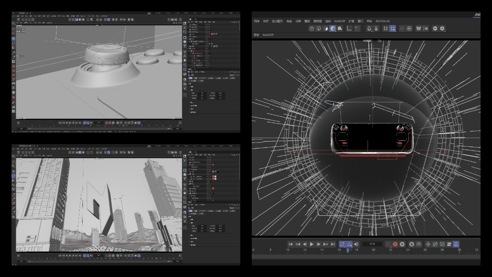Select Polygons mode in the right window toolbar
This screenshot has width=492, height=277.
click(326, 28)
